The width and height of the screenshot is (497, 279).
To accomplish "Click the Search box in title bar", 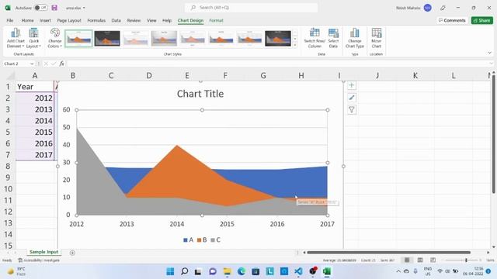I will point(251,8).
